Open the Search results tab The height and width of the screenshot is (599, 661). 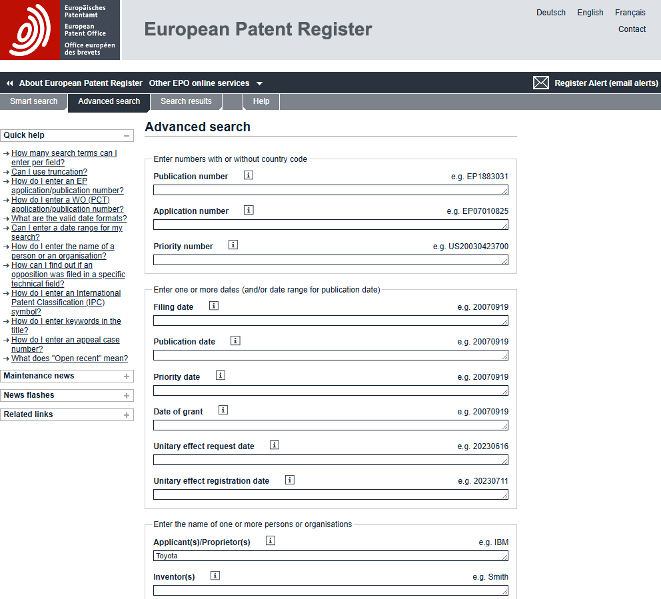(186, 101)
